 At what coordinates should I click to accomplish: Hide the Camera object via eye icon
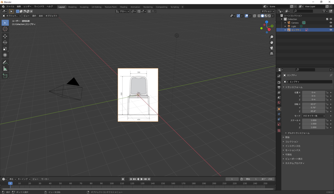click(x=331, y=23)
